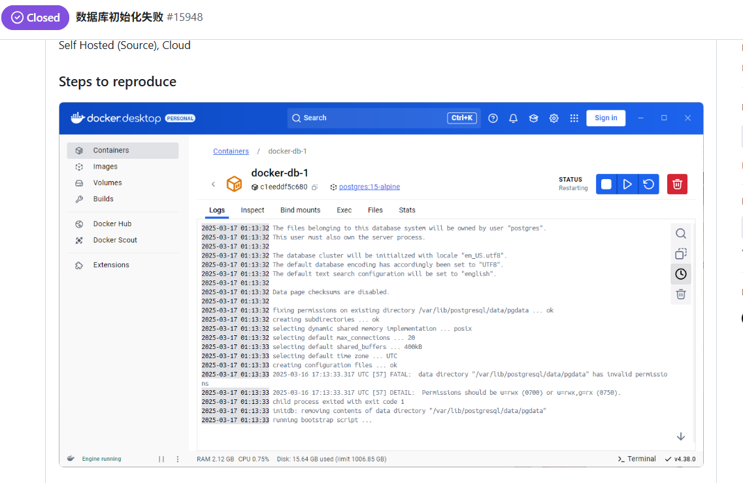Screen dimensions: 743x483
Task: Click the Closed issue status badge
Action: (x=35, y=18)
